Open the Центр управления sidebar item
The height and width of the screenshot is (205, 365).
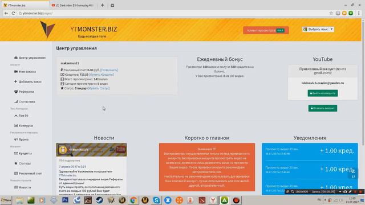(30, 58)
